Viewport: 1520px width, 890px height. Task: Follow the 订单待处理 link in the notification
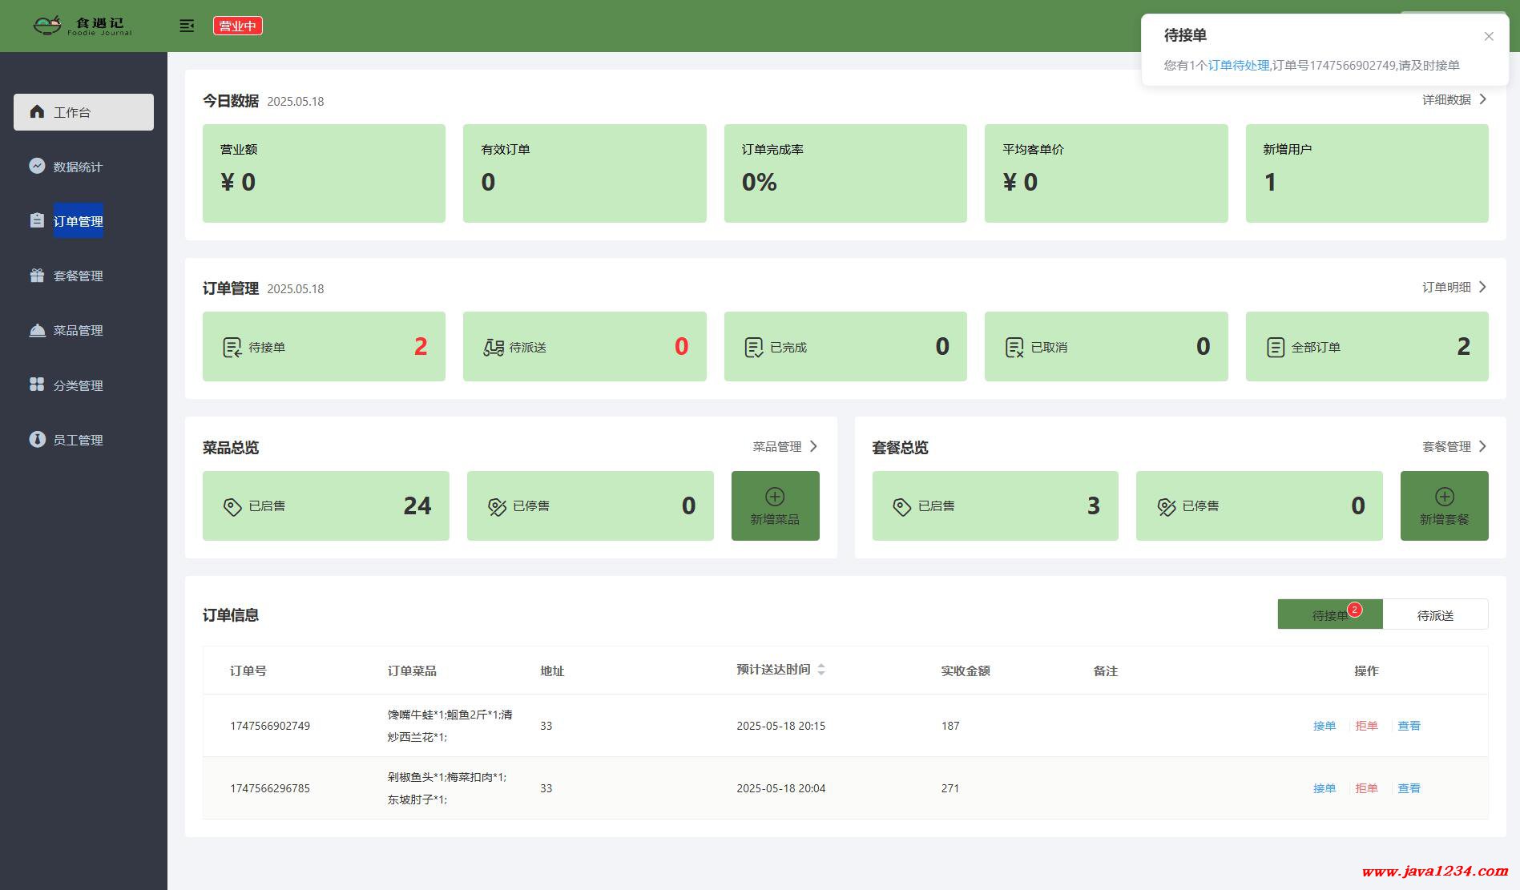coord(1239,65)
